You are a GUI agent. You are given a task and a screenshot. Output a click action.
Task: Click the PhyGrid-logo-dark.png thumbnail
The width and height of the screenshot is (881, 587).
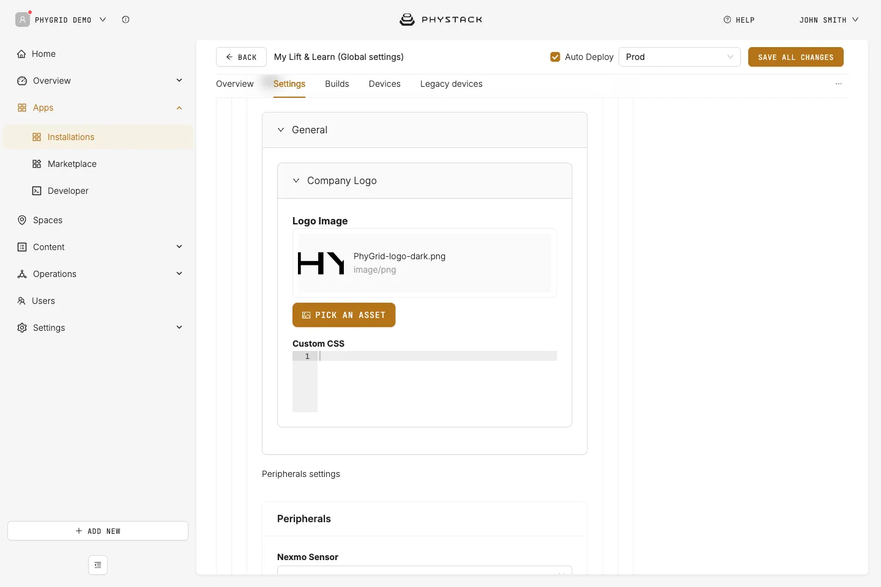[x=321, y=263]
